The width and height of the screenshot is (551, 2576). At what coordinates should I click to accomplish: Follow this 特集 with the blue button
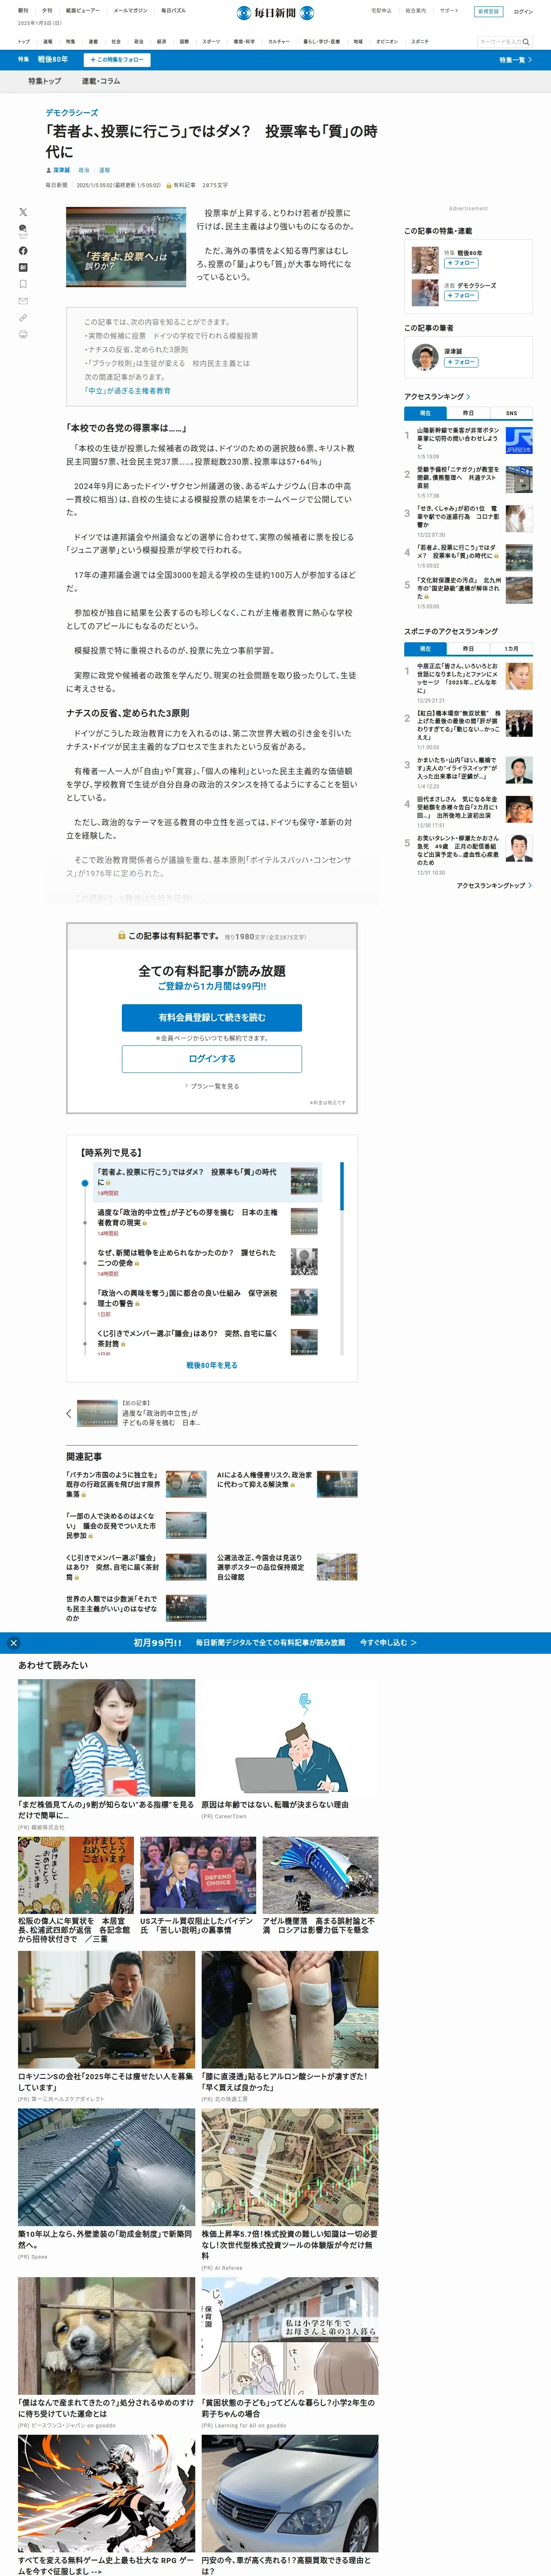tap(117, 60)
